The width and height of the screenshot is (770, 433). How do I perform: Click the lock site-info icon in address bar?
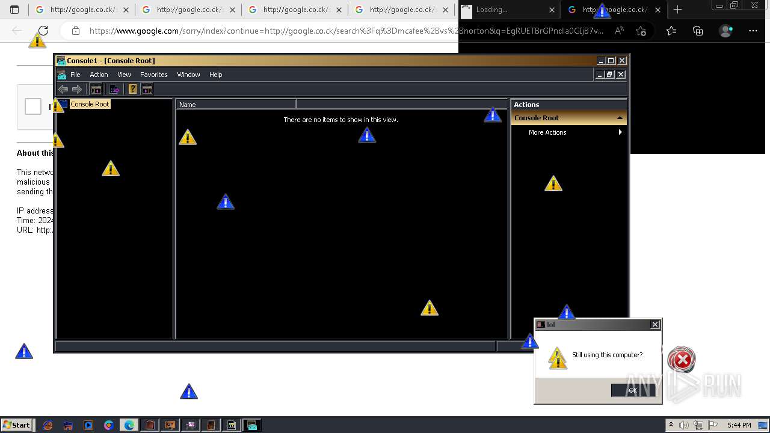click(75, 31)
